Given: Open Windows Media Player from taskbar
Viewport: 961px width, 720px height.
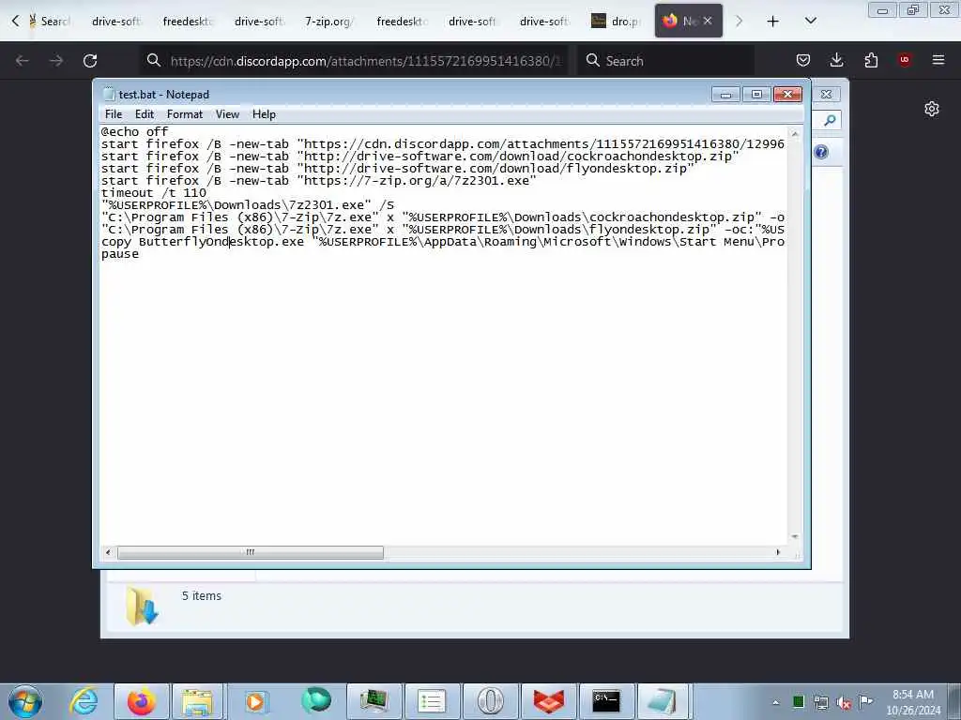Looking at the screenshot, I should click(255, 701).
